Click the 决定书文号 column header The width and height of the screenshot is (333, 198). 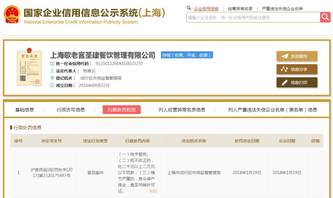[51, 141]
